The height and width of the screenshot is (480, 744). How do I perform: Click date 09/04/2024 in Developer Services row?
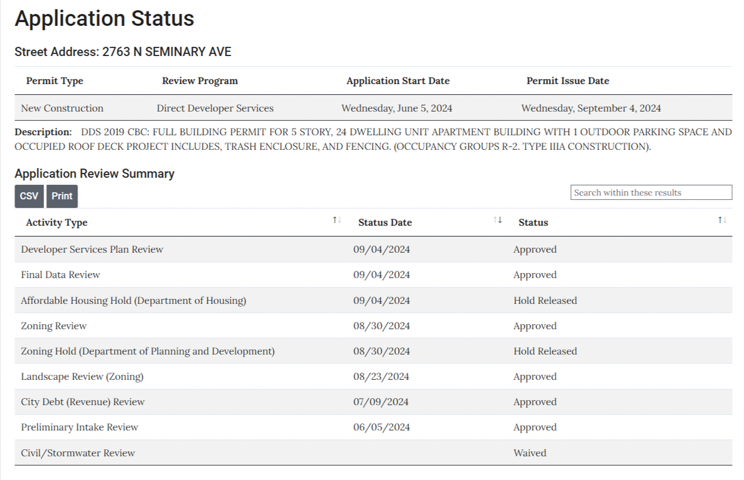click(x=381, y=249)
